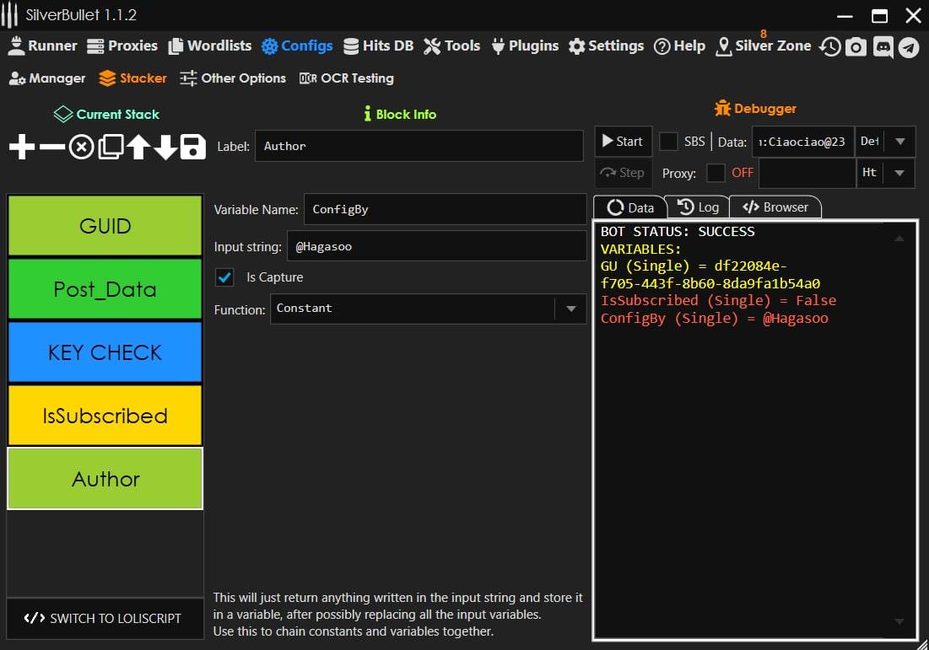Expand the data type dropdown beside Data

point(899,142)
